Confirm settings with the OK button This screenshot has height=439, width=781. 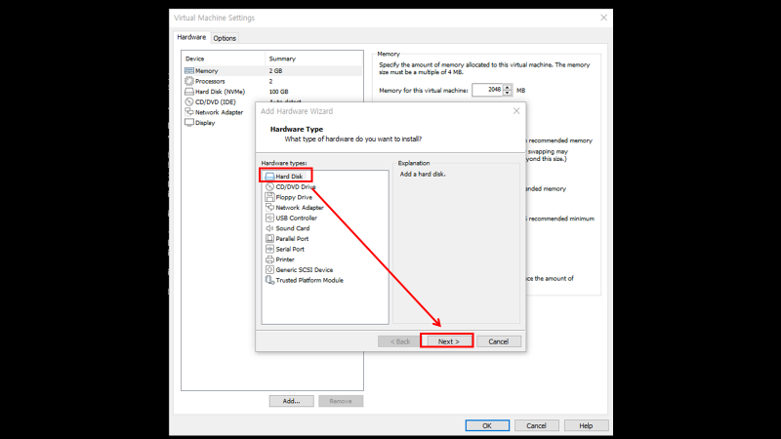487,425
